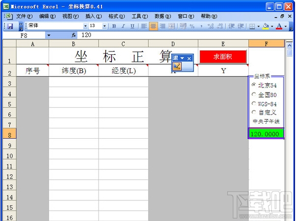Viewport: 296px width, 221px height.
Task: Select the green cell showing 120.0000
Action: 266,134
